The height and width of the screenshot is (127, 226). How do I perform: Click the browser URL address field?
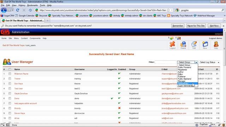(x=103, y=10)
